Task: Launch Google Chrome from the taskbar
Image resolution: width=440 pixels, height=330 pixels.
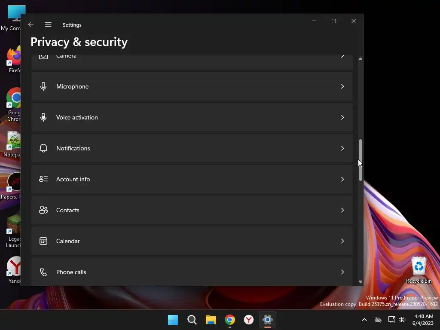Action: (x=230, y=320)
